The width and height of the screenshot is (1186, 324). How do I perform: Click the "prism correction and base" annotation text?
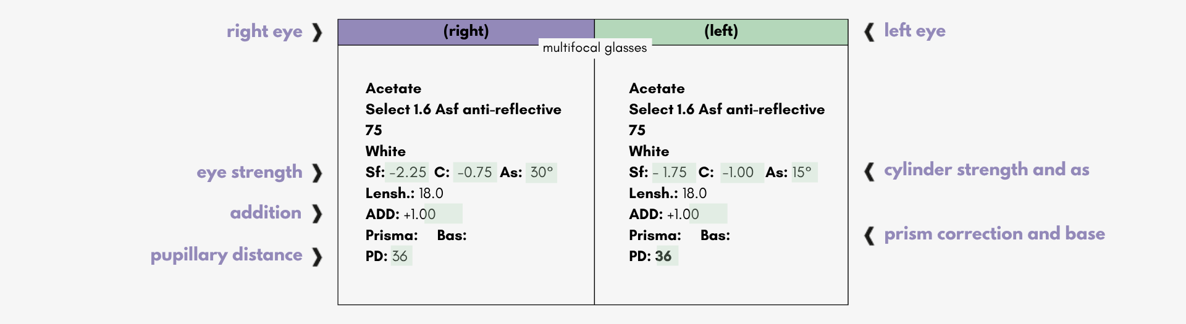click(x=995, y=234)
